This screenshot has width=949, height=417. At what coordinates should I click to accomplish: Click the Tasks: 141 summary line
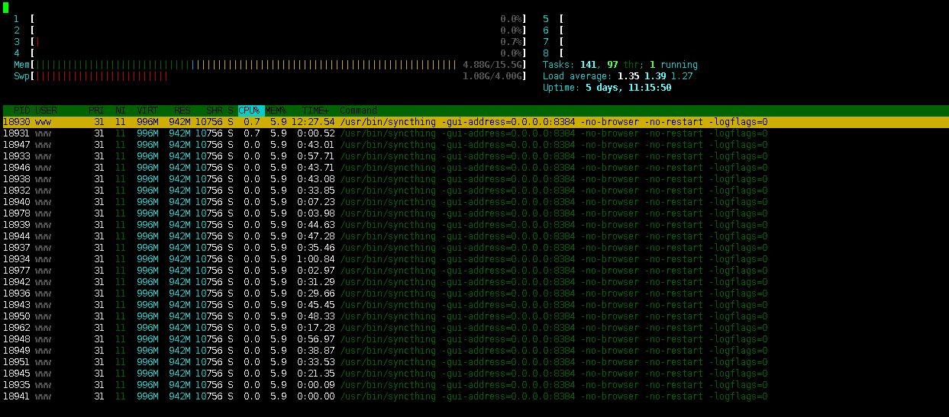coord(620,64)
